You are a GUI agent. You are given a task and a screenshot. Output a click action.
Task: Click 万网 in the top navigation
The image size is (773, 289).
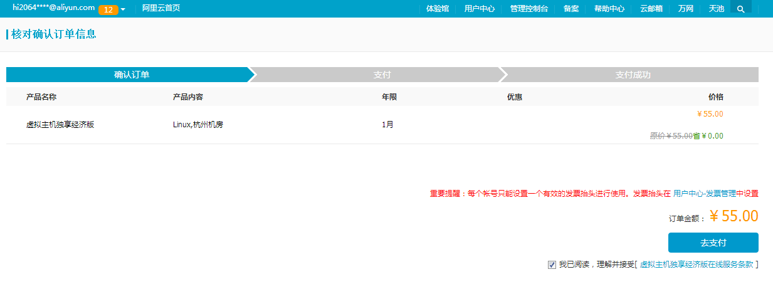tap(686, 9)
